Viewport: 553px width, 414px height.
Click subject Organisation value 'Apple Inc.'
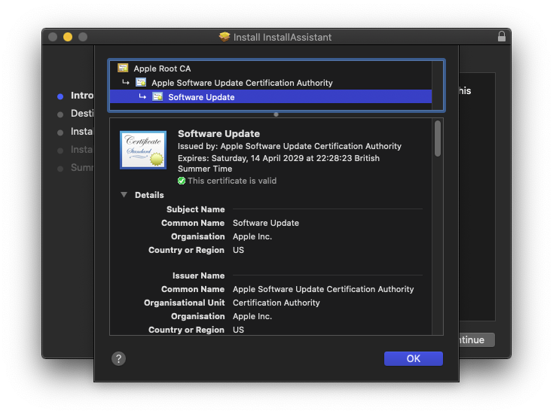click(x=252, y=236)
